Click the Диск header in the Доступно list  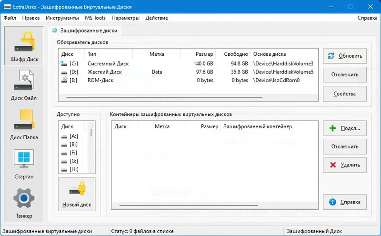[x=72, y=126]
